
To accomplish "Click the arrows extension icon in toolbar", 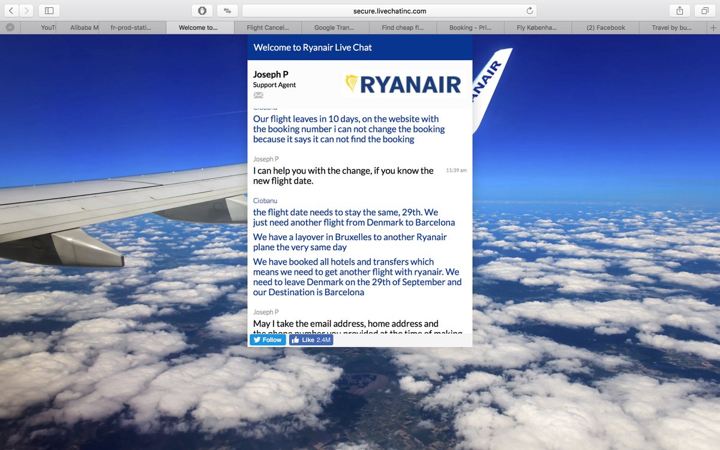I will click(x=228, y=10).
